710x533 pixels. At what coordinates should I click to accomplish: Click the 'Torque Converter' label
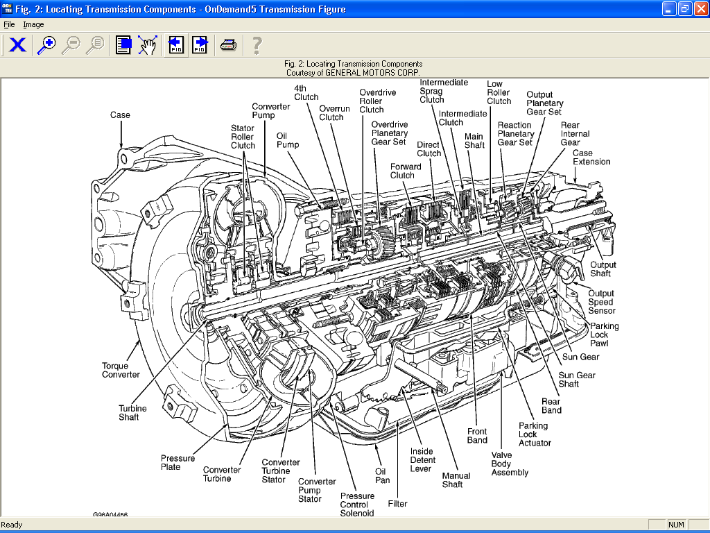(x=121, y=371)
